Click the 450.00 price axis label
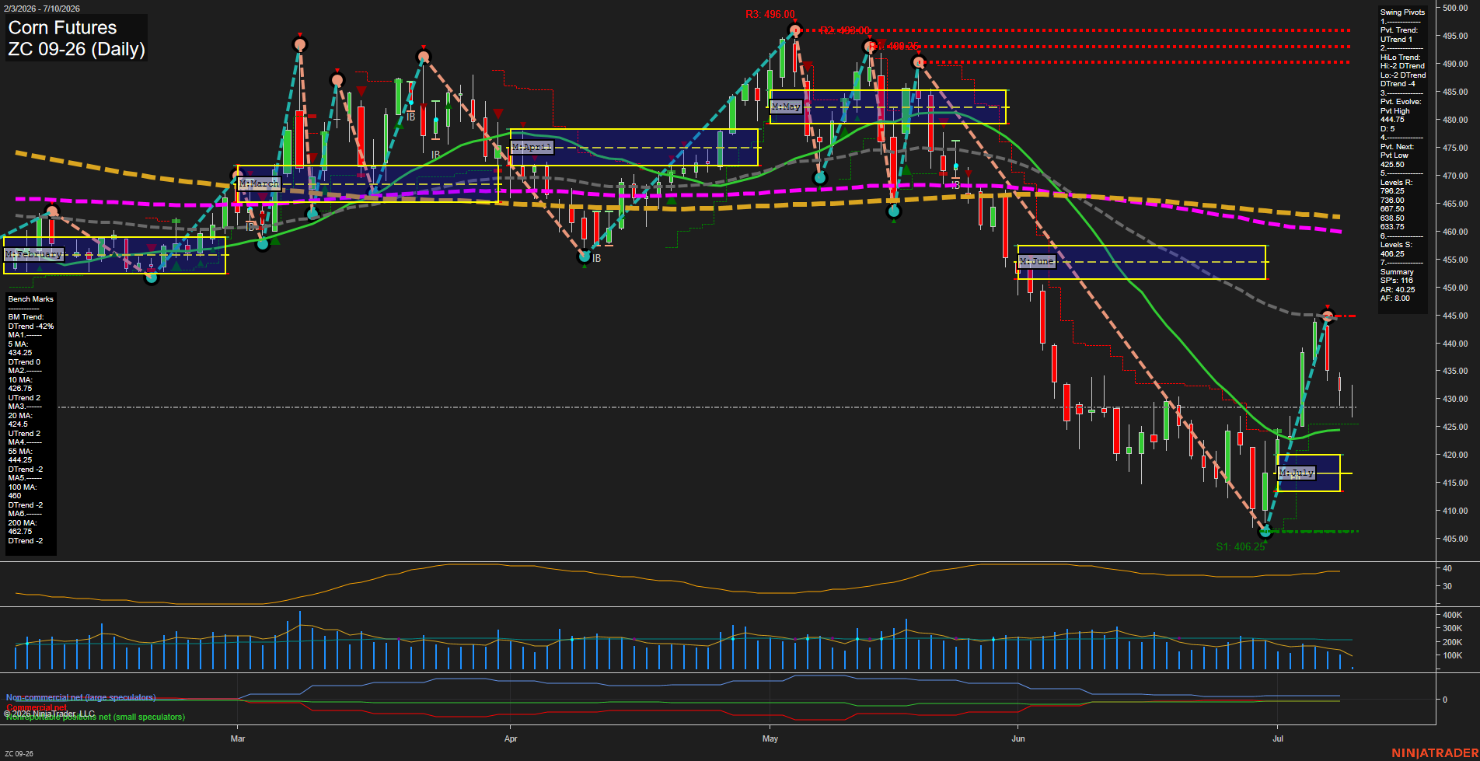The width and height of the screenshot is (1480, 761). pyautogui.click(x=1455, y=288)
